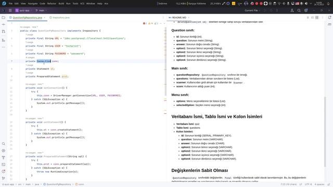Click quiz-app root in navigation breadcrumb
Viewport: 333px width, 187px height.
(8, 184)
